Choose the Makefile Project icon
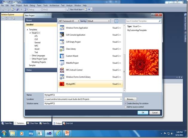The width and height of the screenshot is (188, 138). tap(62, 63)
